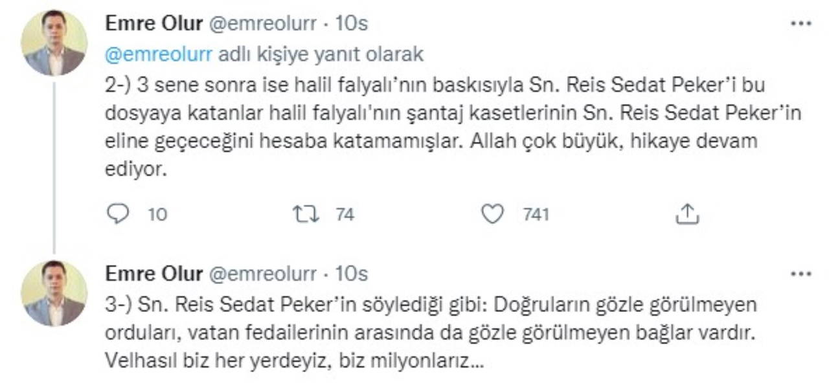Click the @emreolurr handle in the "3-)" tweet header
This screenshot has width=829, height=389.
pyautogui.click(x=262, y=274)
